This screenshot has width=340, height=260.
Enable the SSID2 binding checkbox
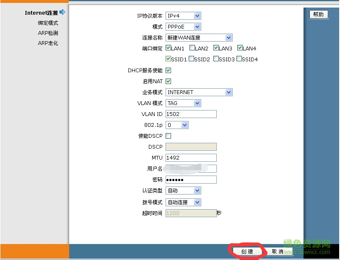click(x=192, y=59)
